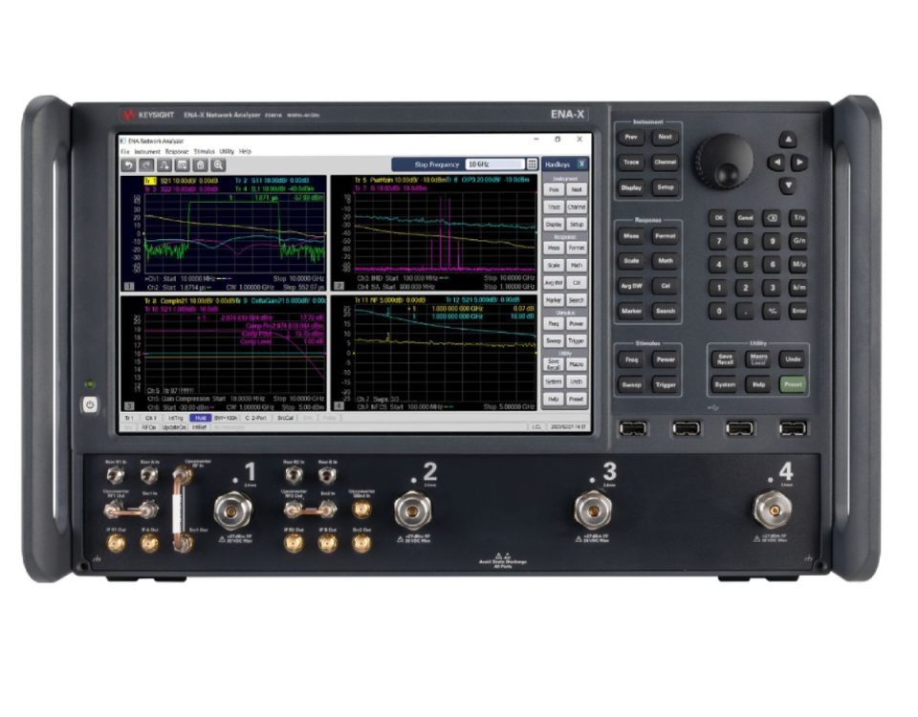Image resolution: width=918 pixels, height=717 pixels.
Task: Toggle the Hold status bar button
Action: pos(200,418)
